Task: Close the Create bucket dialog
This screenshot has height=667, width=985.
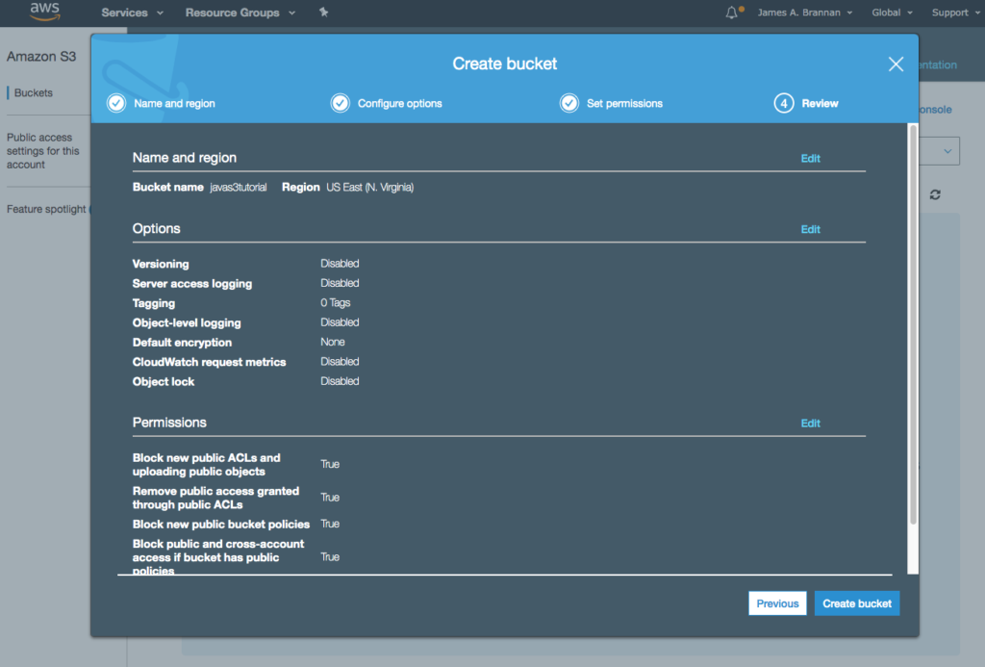Action: 896,64
